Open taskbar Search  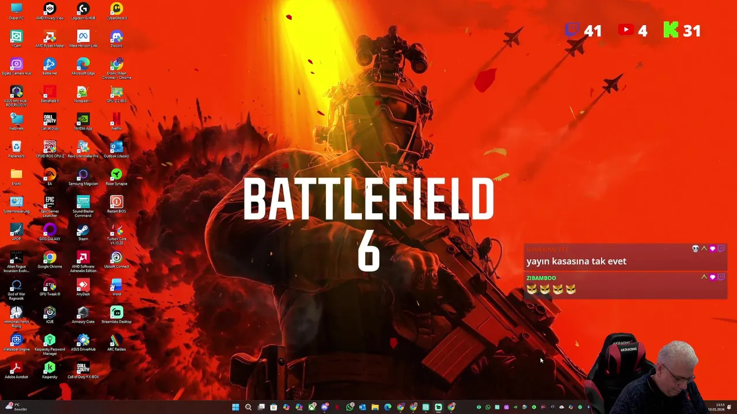point(248,407)
